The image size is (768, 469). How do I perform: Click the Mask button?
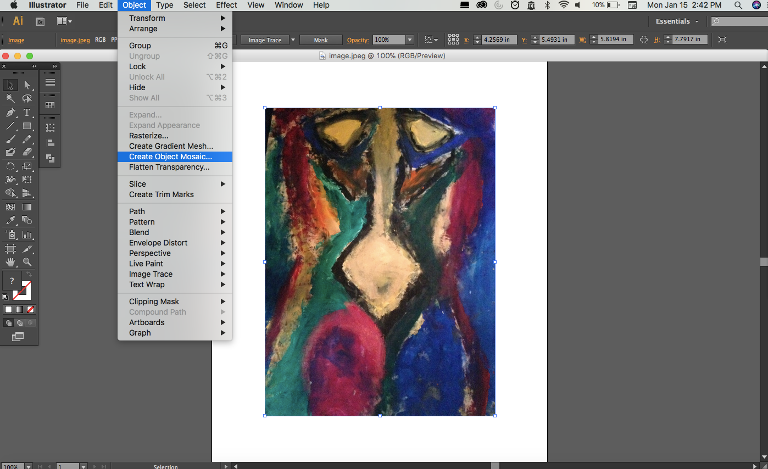321,40
